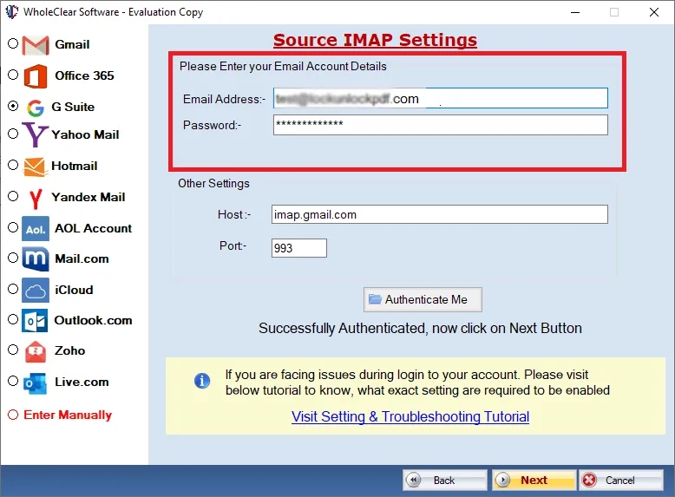Click the Zoho mail icon
Image resolution: width=675 pixels, height=497 pixels.
[36, 351]
